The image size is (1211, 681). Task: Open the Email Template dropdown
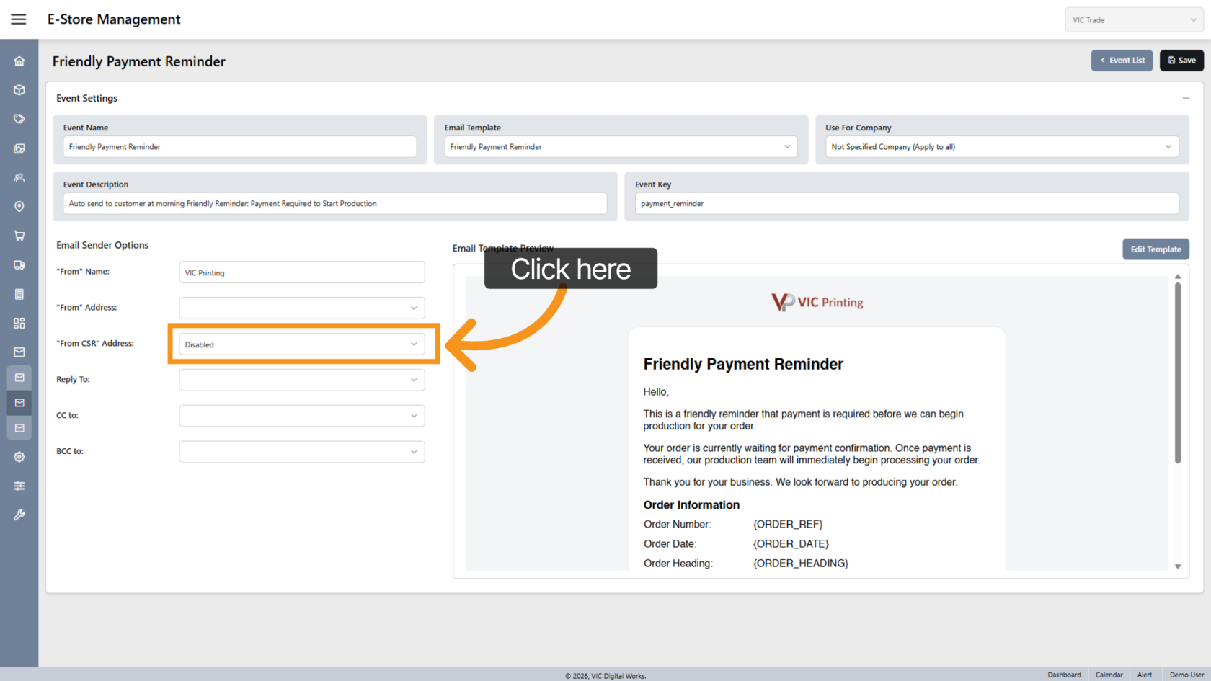pyautogui.click(x=620, y=147)
